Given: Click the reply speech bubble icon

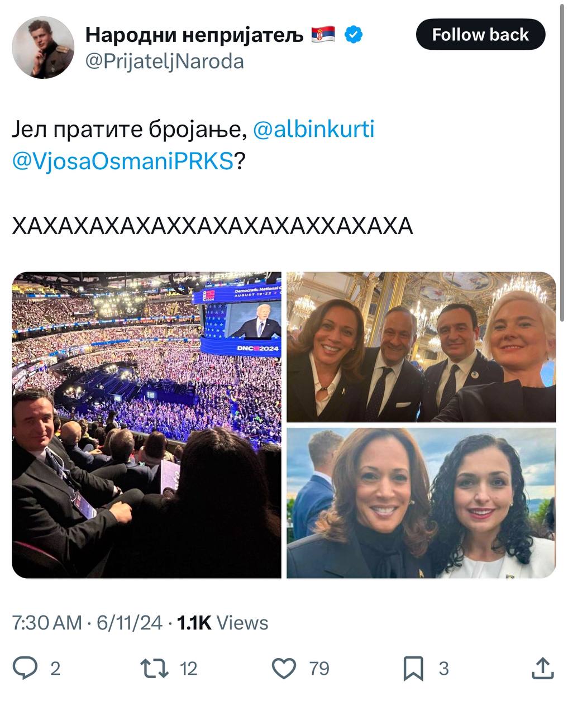Looking at the screenshot, I should [25, 668].
